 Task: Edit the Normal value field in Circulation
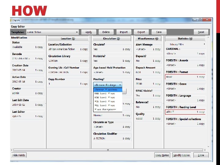pos(112,115)
